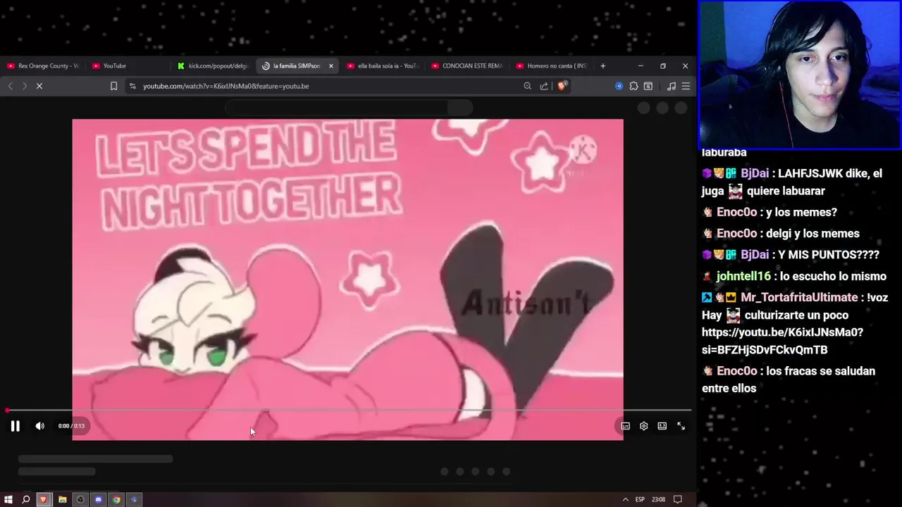Switch to ella baila sola ia tab

[383, 65]
